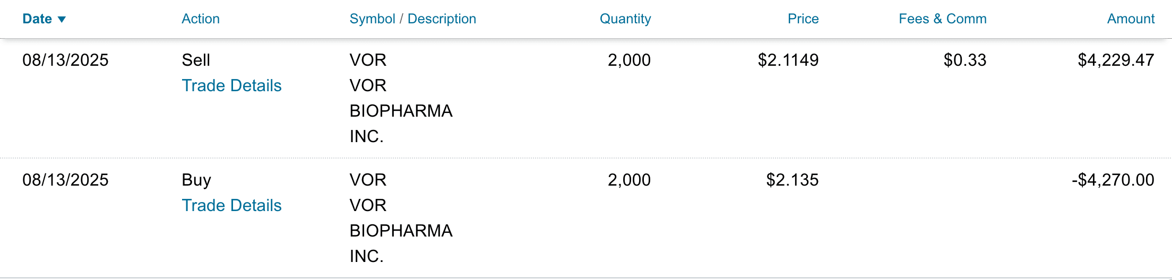The height and width of the screenshot is (280, 1172).
Task: Click the date of the Buy transaction
Action: (65, 180)
